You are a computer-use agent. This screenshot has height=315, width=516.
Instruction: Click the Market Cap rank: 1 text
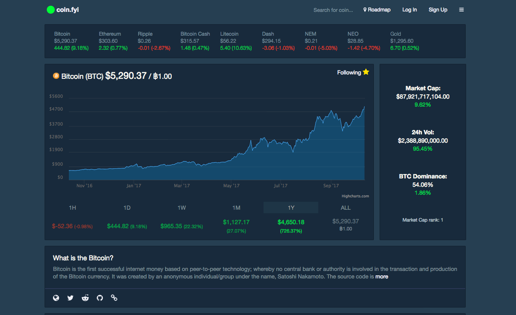pyautogui.click(x=423, y=220)
